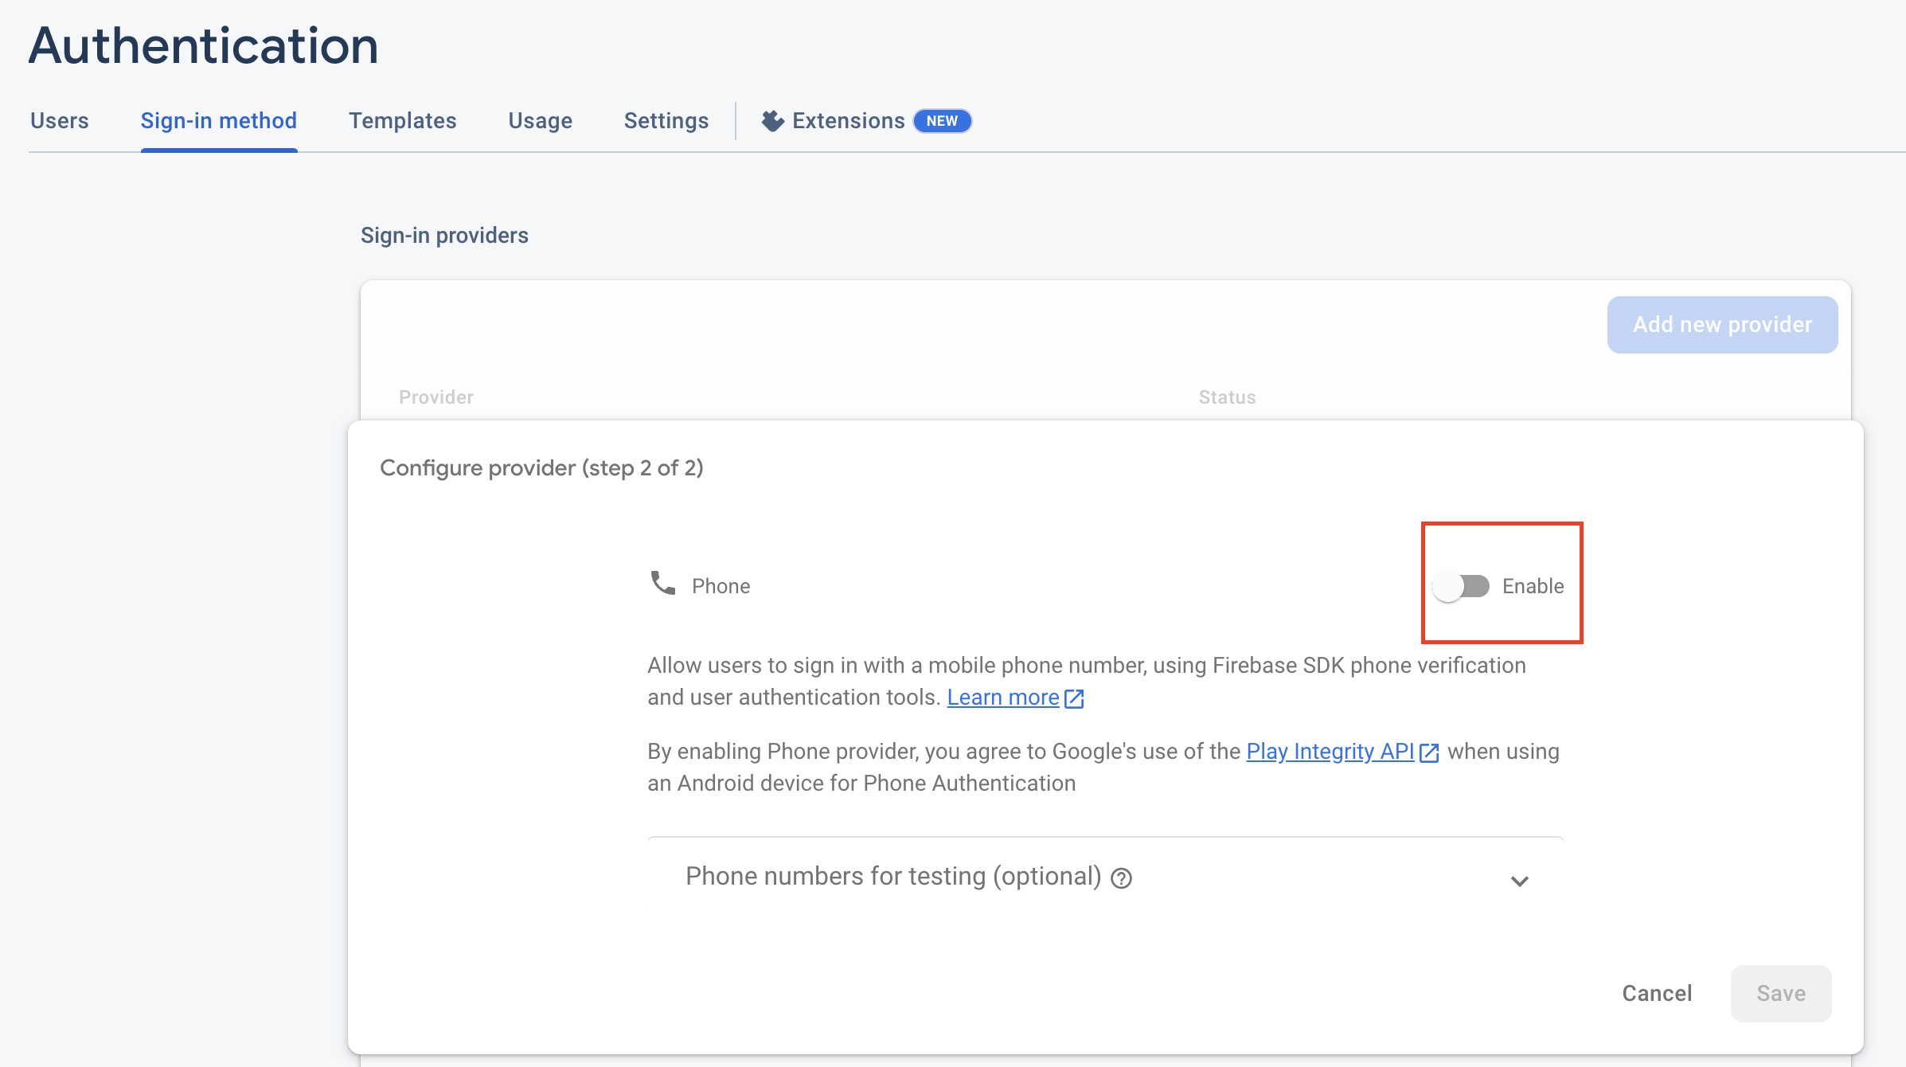Open the Extensions tab

[848, 121]
